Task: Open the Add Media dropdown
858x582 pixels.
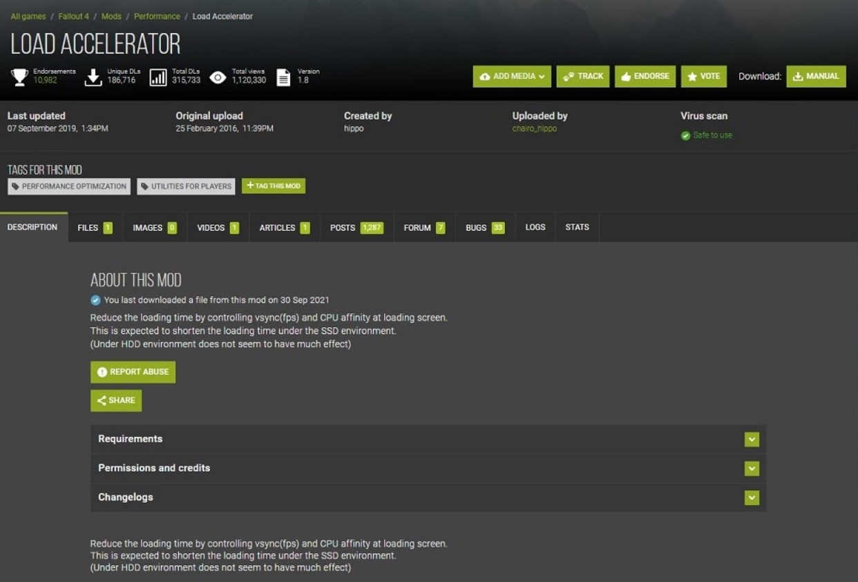Action: click(x=512, y=77)
